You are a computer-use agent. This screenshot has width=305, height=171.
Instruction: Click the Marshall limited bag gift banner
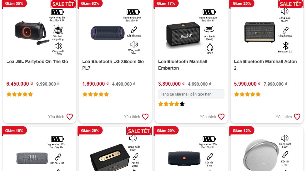coord(191,94)
